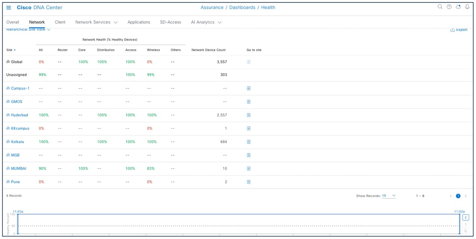Viewport: 476px width, 239px height.
Task: Click Go to site icon for Kolkata
Action: [x=248, y=142]
